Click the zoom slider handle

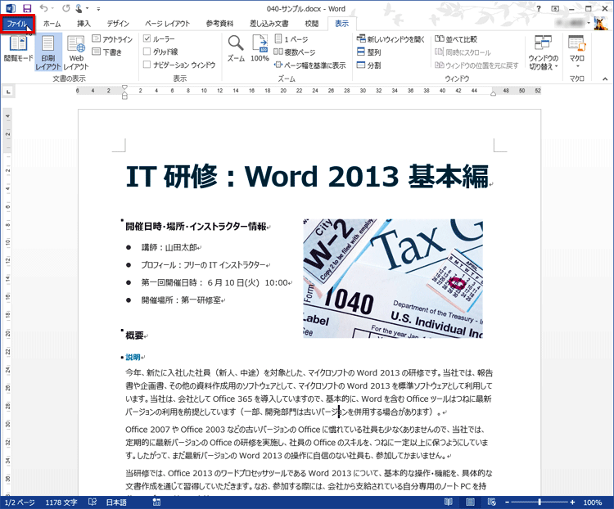tap(540, 502)
